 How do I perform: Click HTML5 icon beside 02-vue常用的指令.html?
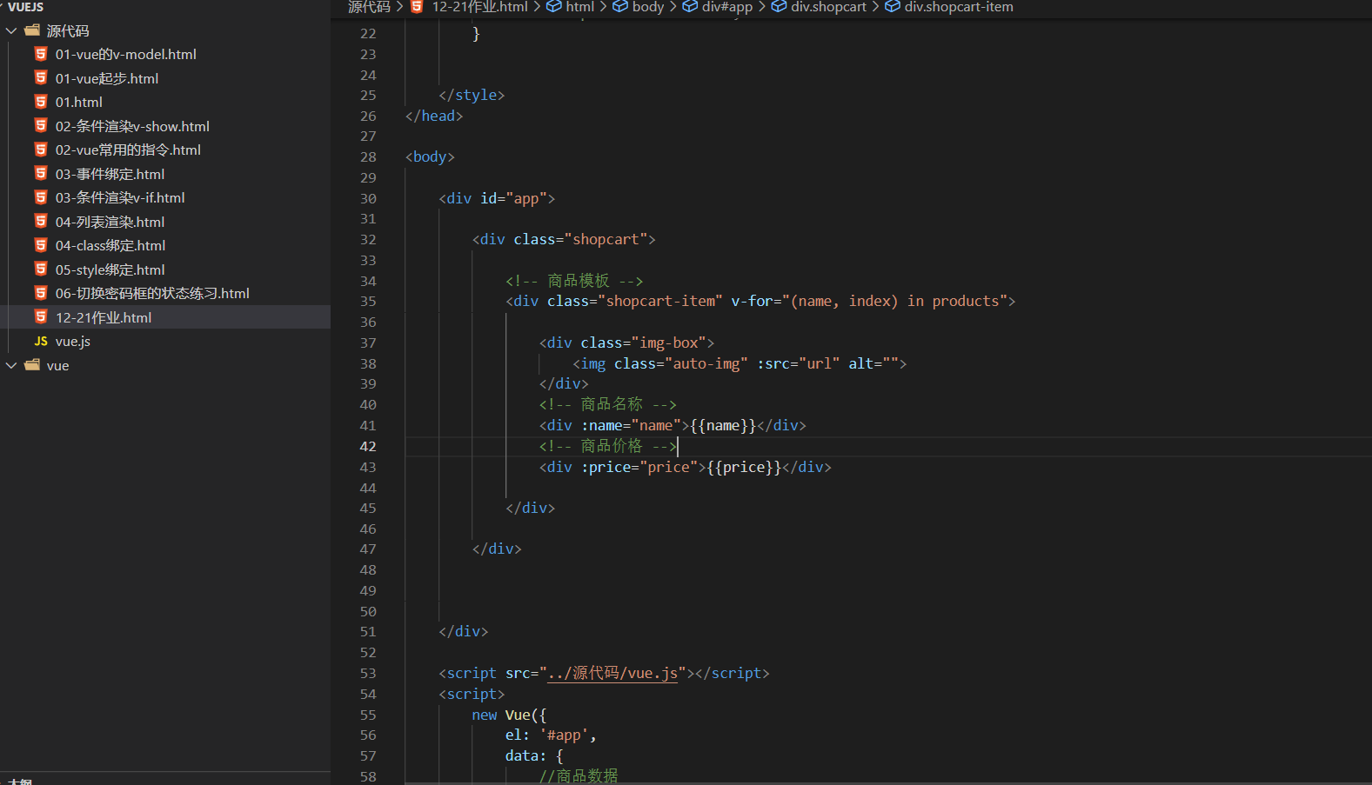pyautogui.click(x=41, y=150)
